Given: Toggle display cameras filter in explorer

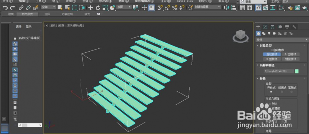Looking at the screenshot, I should tap(15, 54).
